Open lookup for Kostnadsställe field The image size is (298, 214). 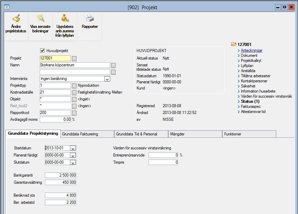coord(74,93)
